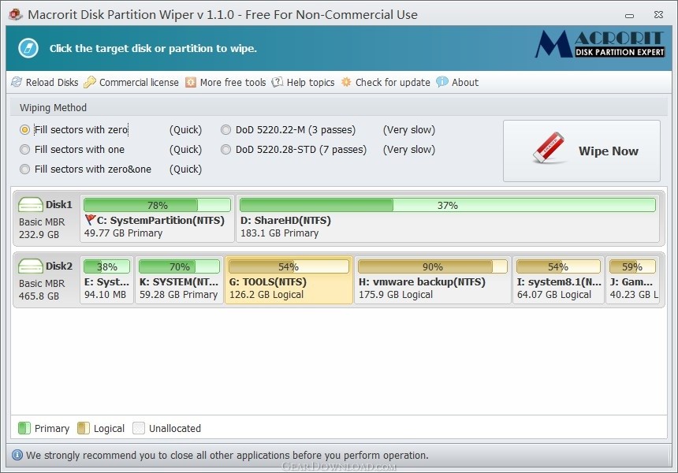The image size is (678, 473).
Task: Open Commercial license via key icon
Action: tap(90, 82)
